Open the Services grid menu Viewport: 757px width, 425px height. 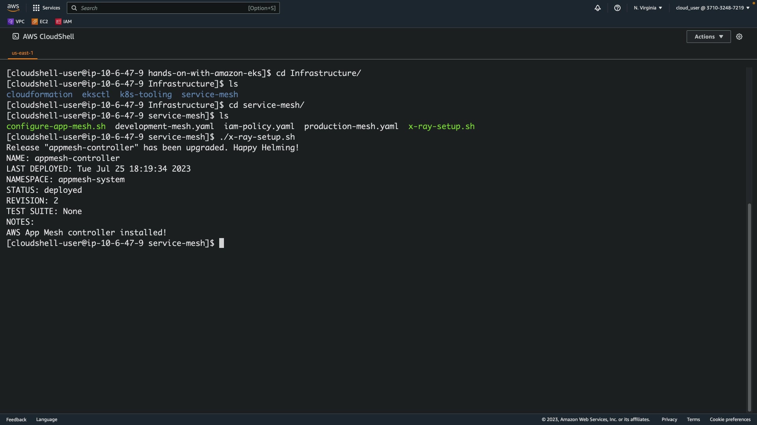[x=46, y=8]
